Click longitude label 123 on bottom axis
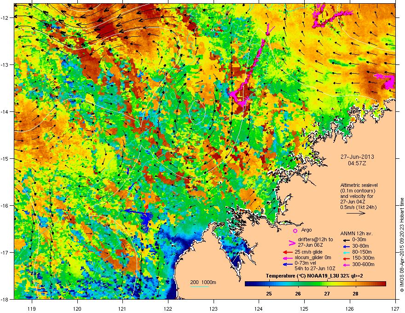 point(214,308)
